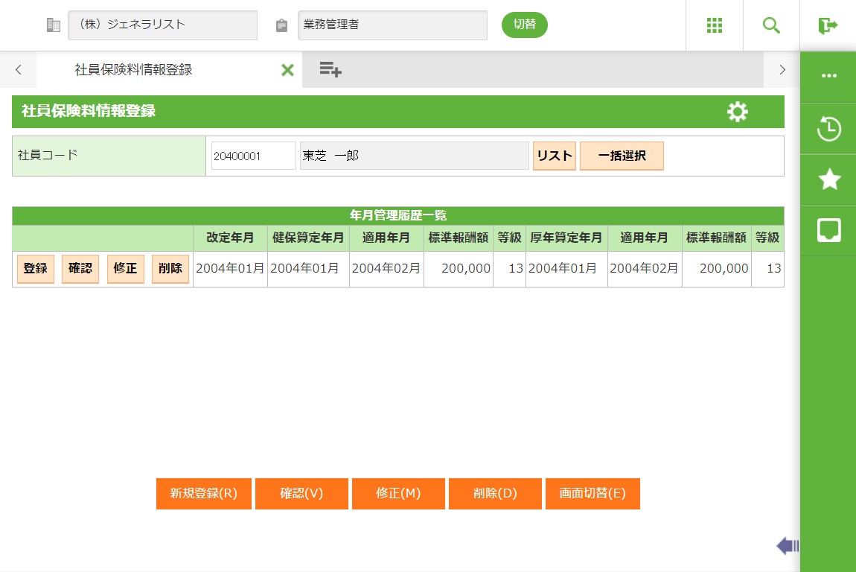The width and height of the screenshot is (856, 572).
Task: Click the 新規登録(R) button
Action: point(204,494)
